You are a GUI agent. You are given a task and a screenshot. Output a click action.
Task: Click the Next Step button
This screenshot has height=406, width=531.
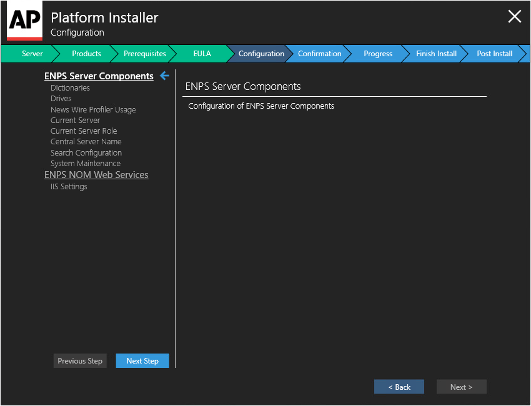[x=142, y=360]
